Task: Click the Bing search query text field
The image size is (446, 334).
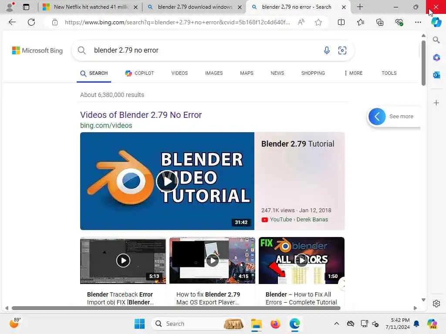Action: 205,50
